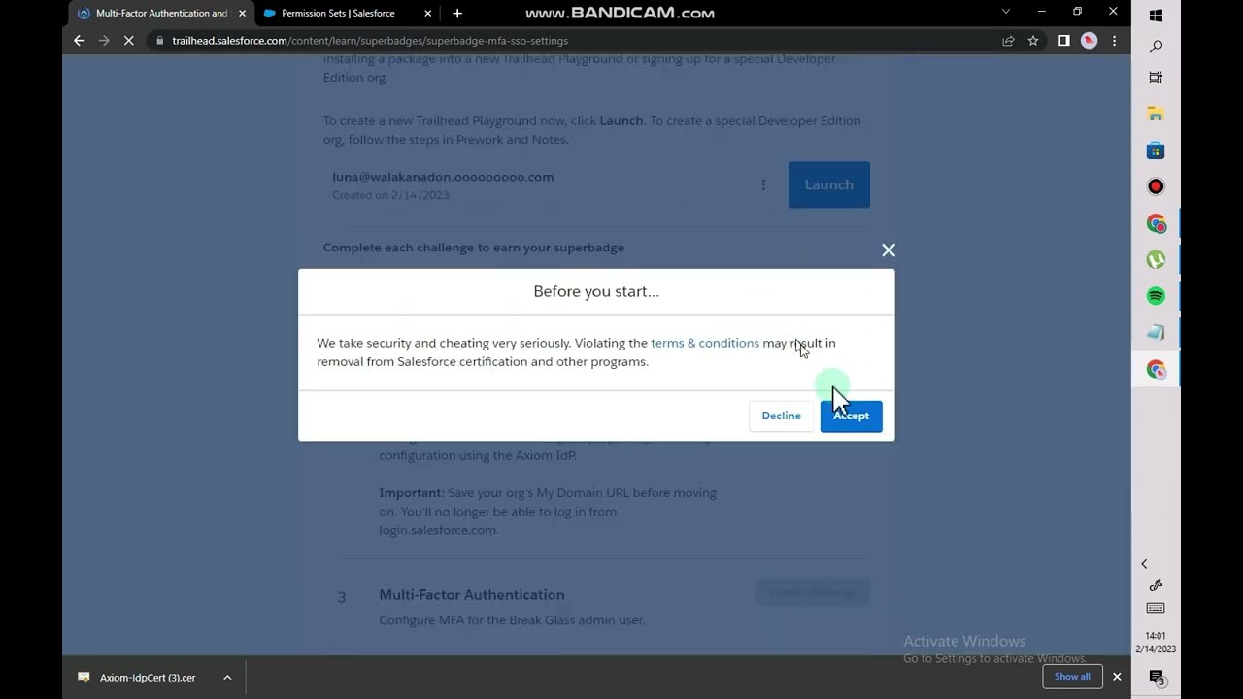Viewport: 1243px width, 699px height.
Task: Open Windows search
Action: pyautogui.click(x=1156, y=47)
